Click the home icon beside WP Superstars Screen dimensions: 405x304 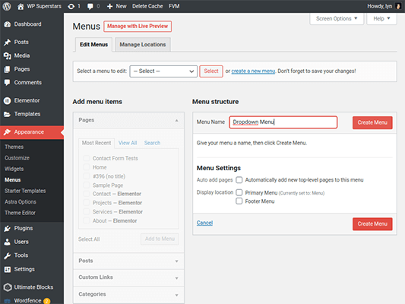pyautogui.click(x=21, y=6)
